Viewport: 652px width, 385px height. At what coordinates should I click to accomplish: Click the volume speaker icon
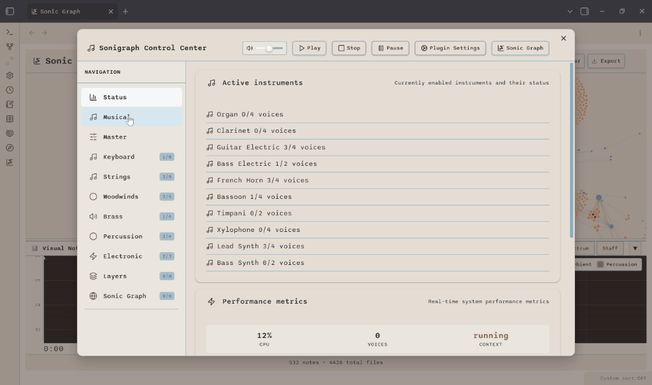point(250,48)
